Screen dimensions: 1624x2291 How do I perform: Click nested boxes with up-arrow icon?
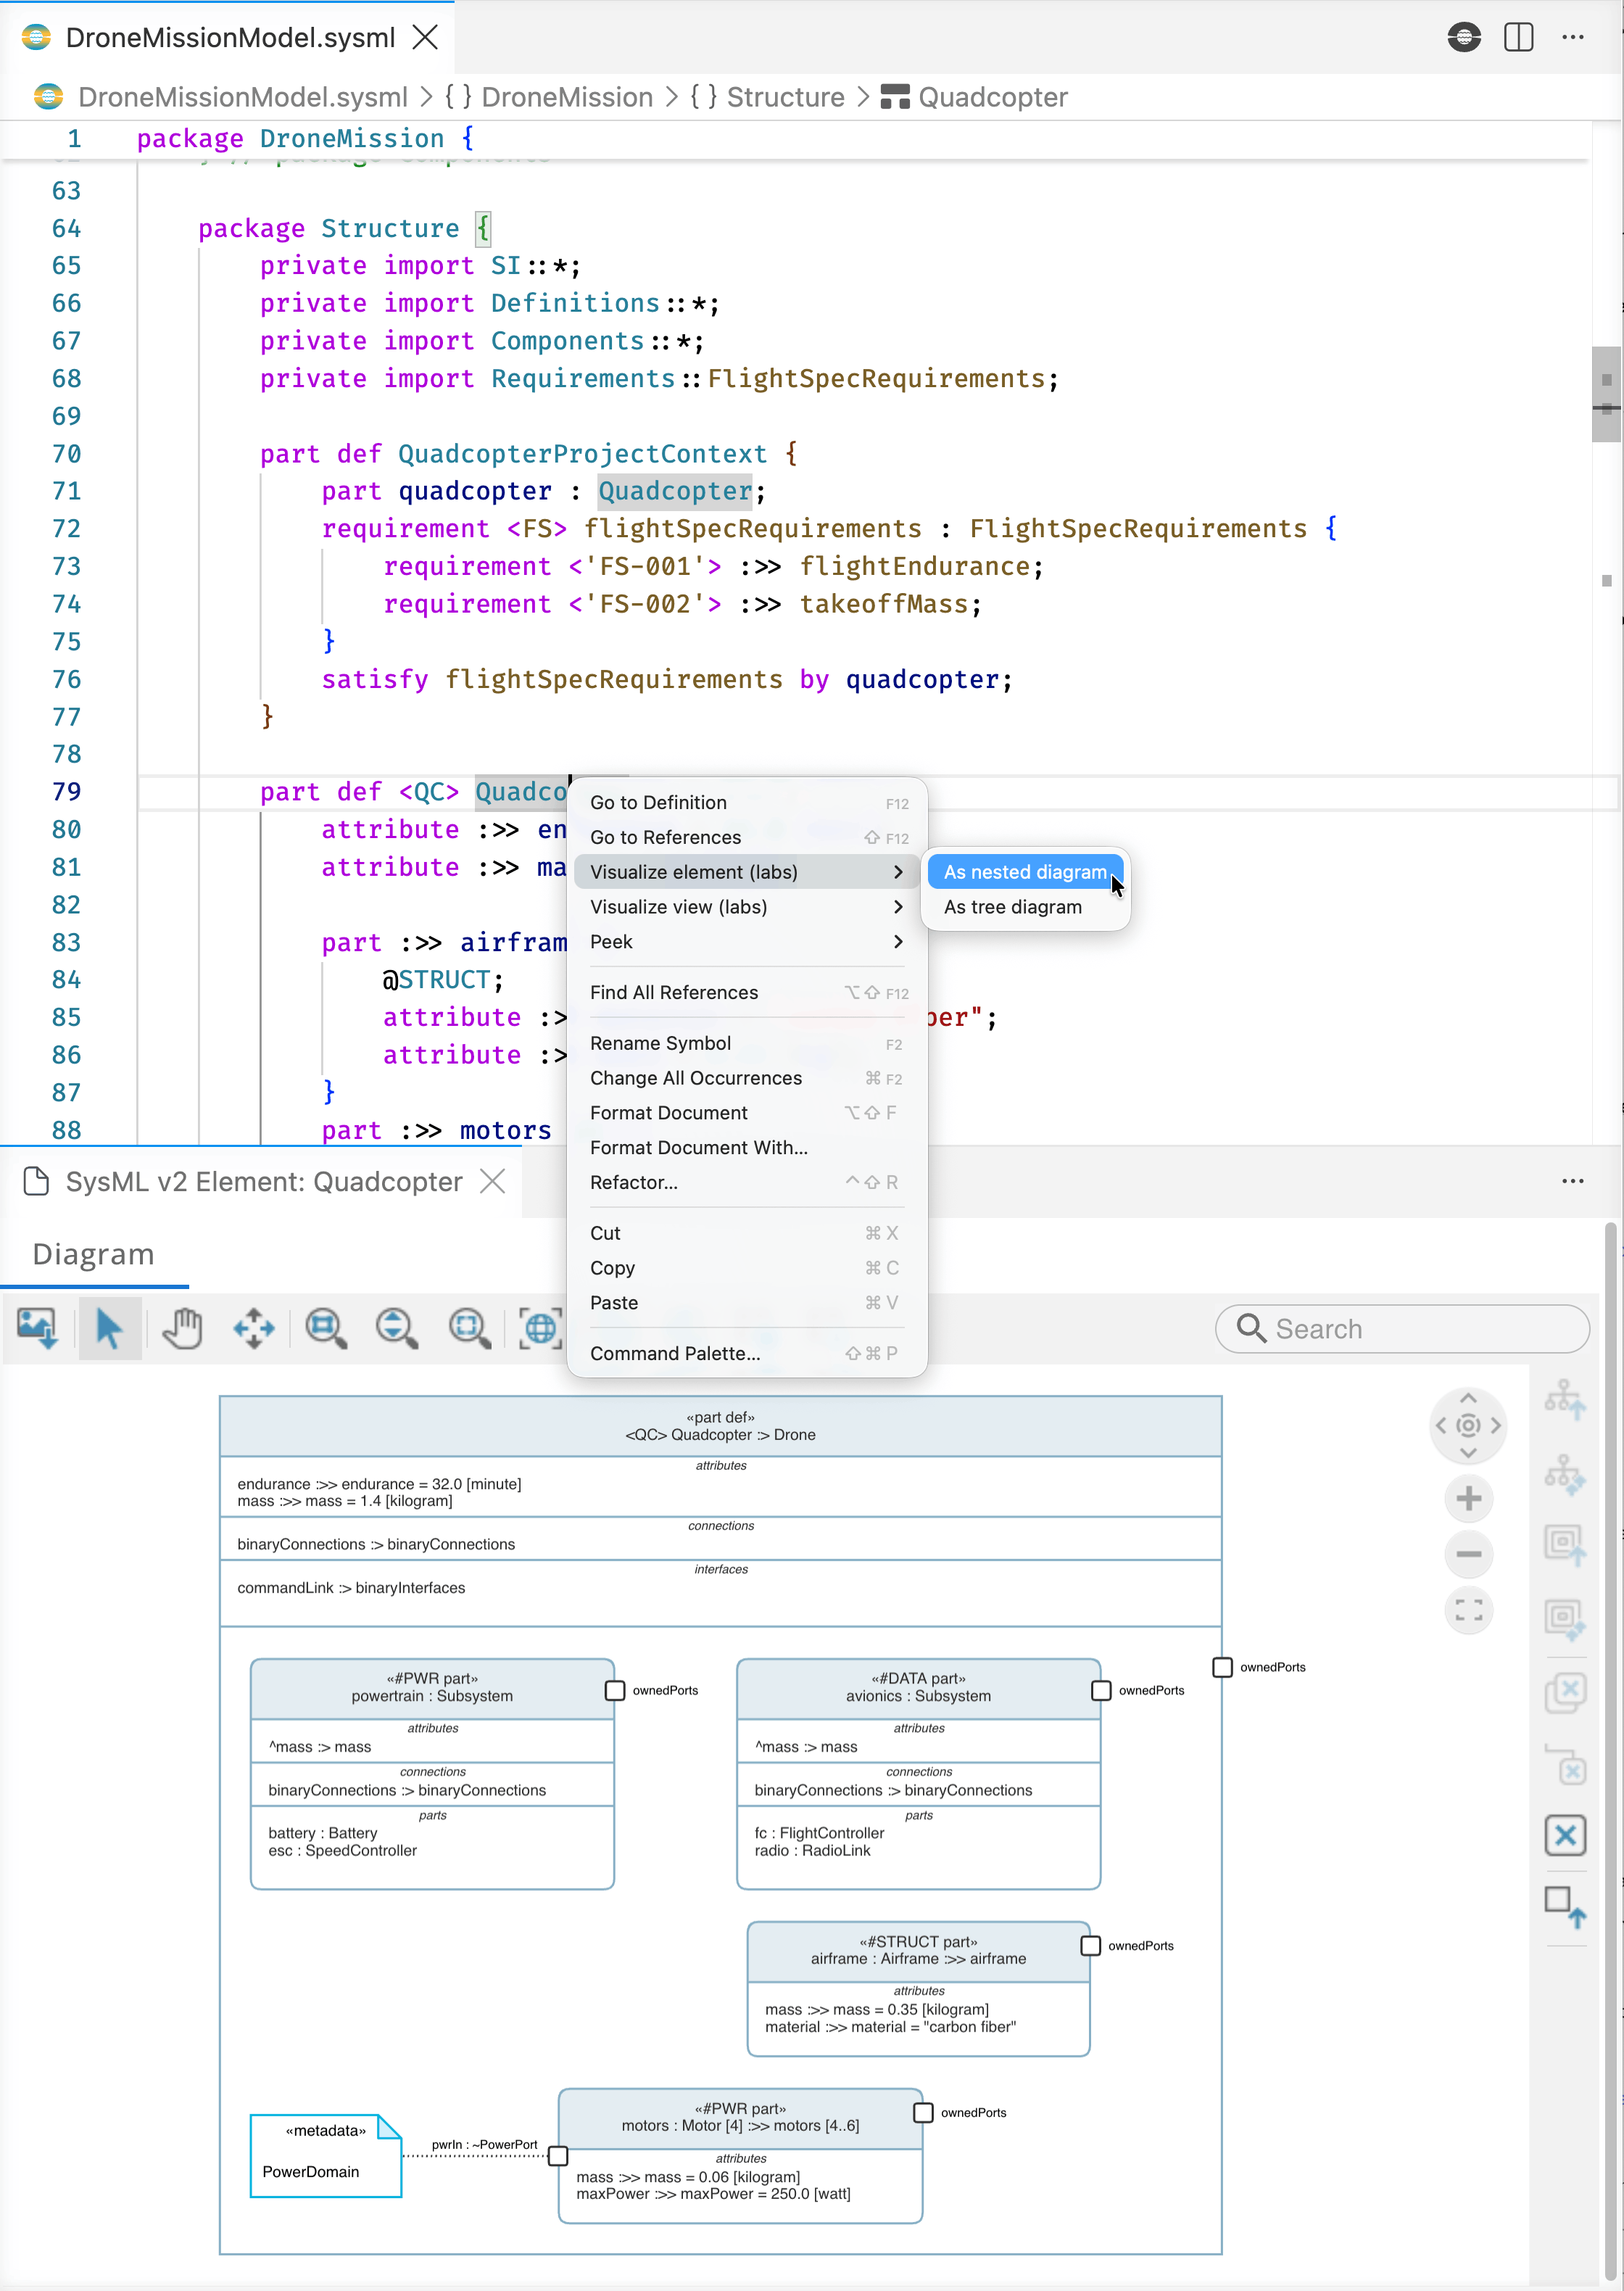(1565, 1545)
